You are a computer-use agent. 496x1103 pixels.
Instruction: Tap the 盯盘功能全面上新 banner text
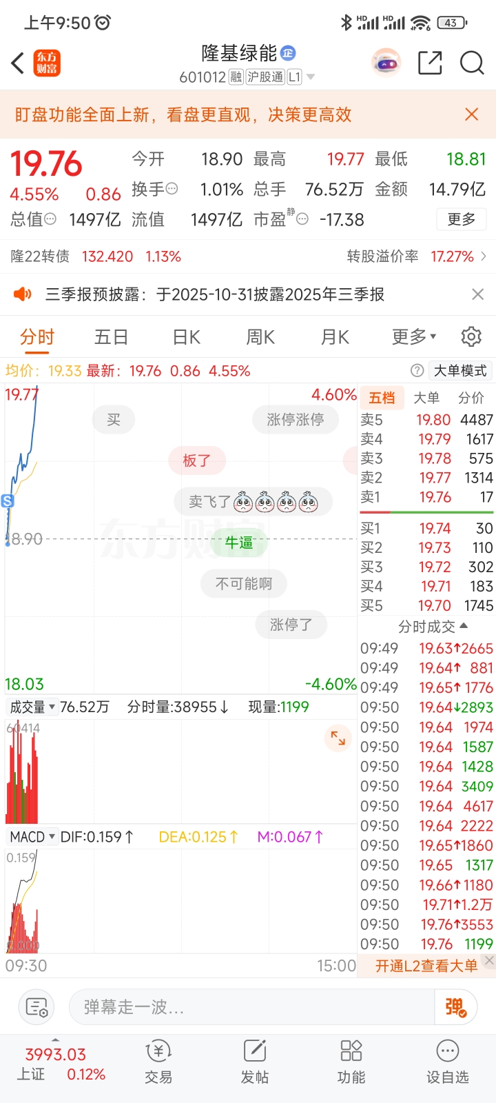[x=183, y=114]
